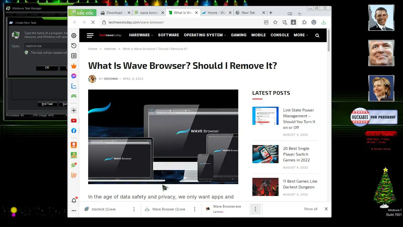Close the downloads bar

pos(326,209)
